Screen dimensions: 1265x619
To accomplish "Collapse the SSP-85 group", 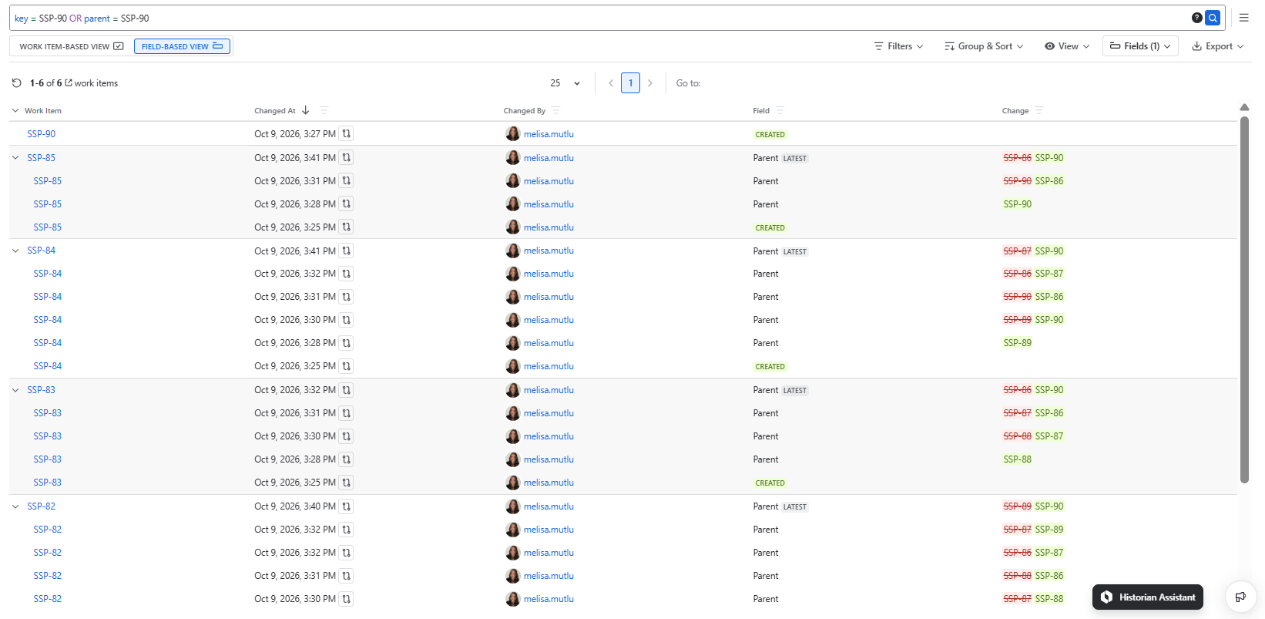I will tap(15, 157).
